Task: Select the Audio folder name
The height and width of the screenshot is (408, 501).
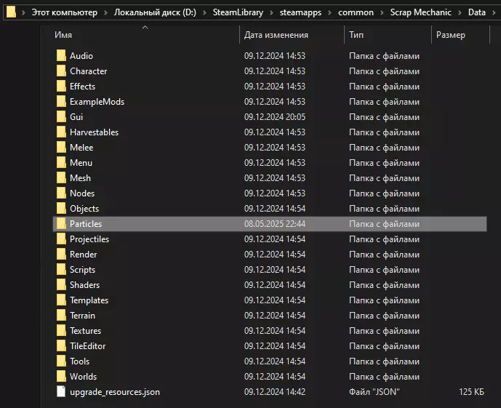Action: pyautogui.click(x=81, y=55)
